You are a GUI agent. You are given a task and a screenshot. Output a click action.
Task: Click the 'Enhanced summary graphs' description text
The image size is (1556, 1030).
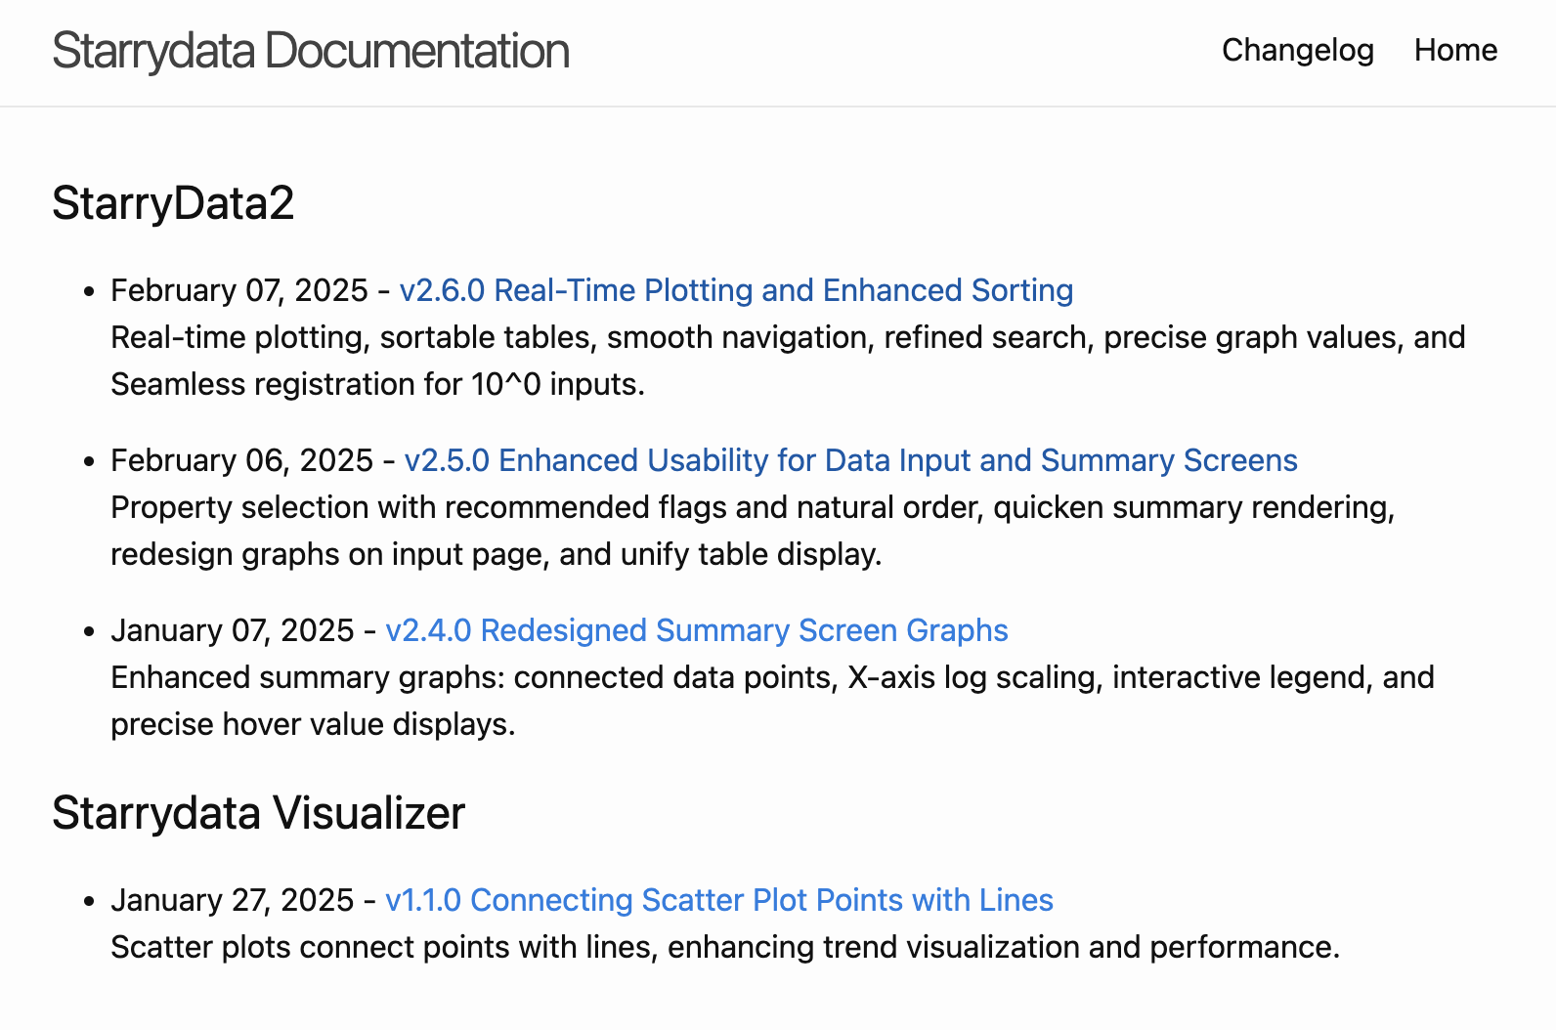772,701
